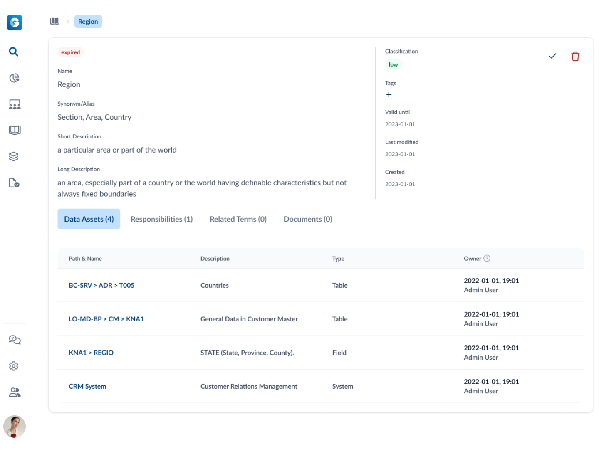599x449 pixels.
Task: Open the CRM System link
Action: tap(87, 386)
